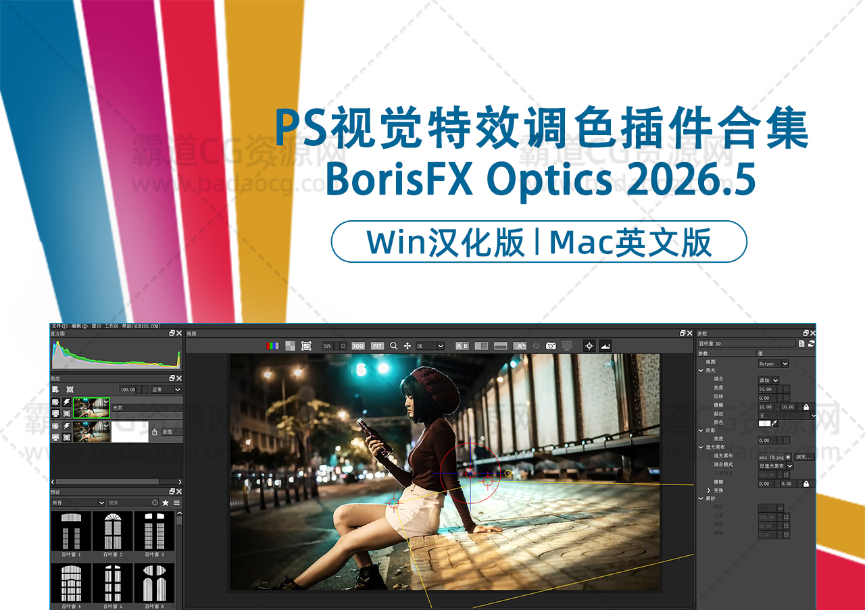865x610 pixels.
Task: Click the mask icon on the 光类 layer
Action: point(67,413)
